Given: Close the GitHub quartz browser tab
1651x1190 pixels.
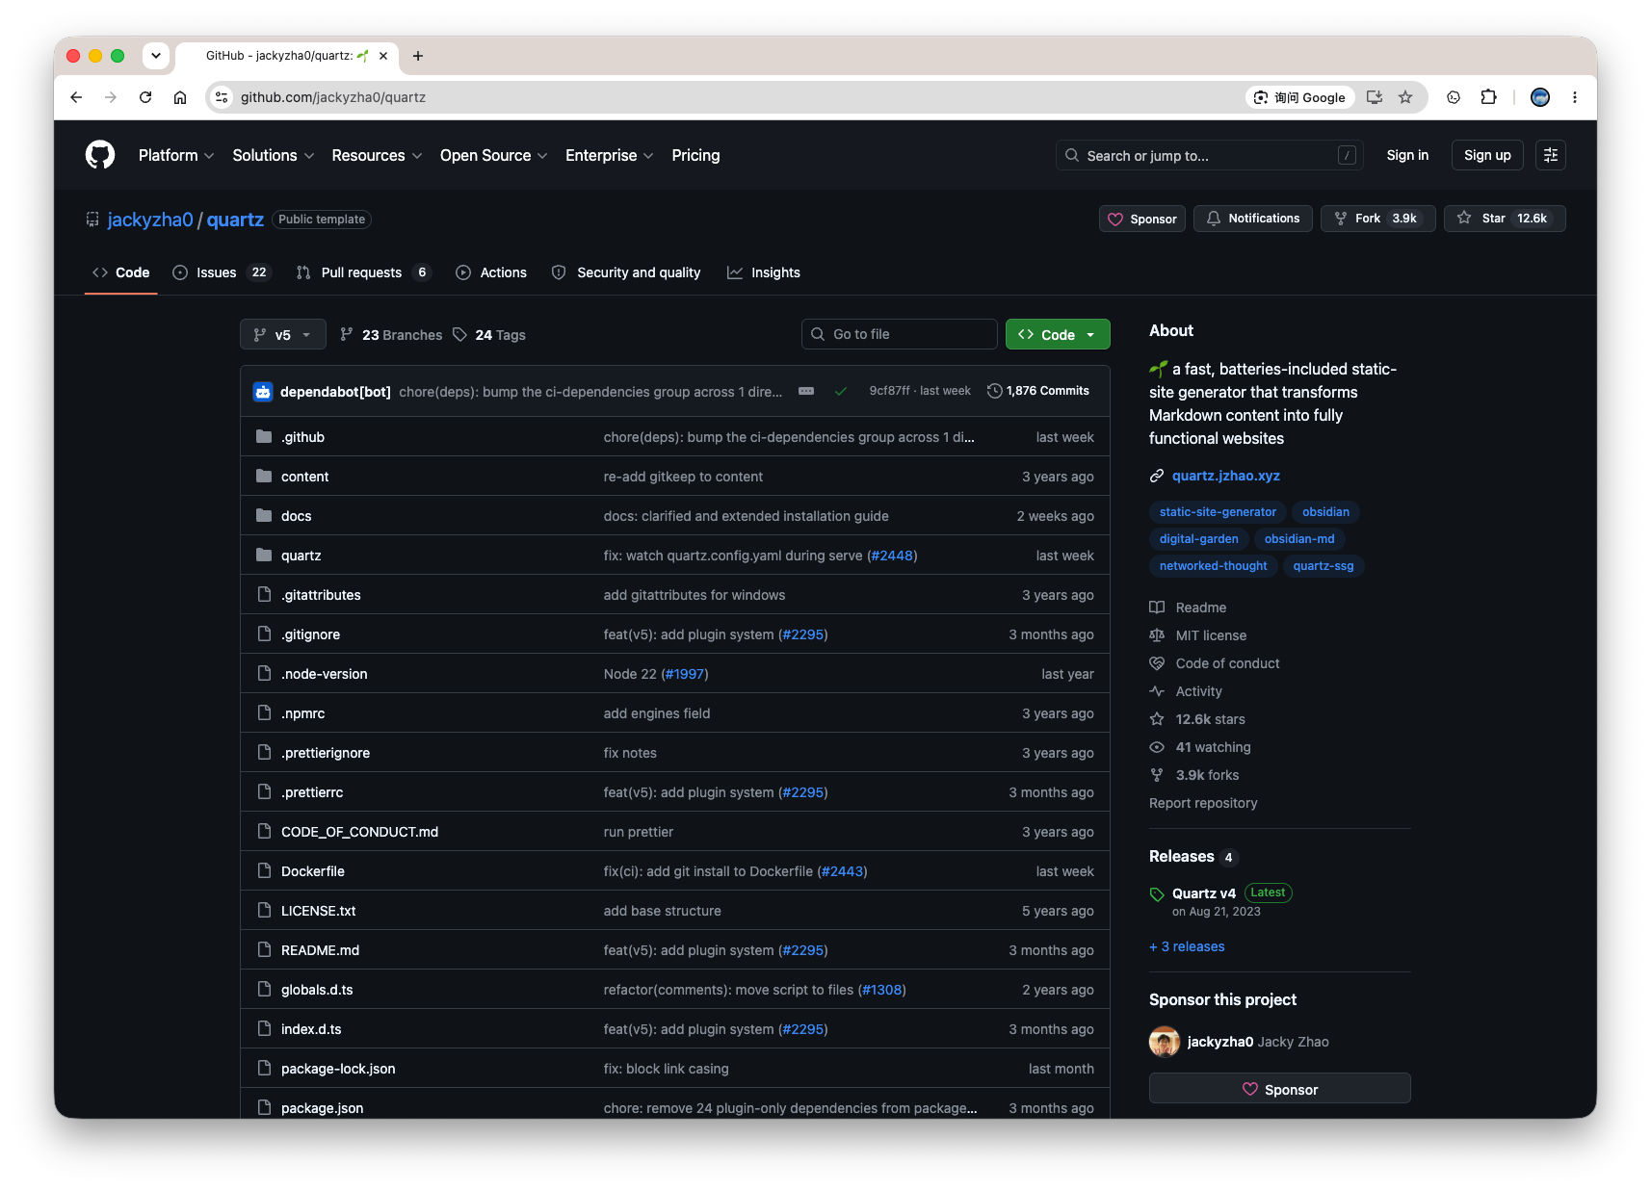Looking at the screenshot, I should pyautogui.click(x=383, y=56).
